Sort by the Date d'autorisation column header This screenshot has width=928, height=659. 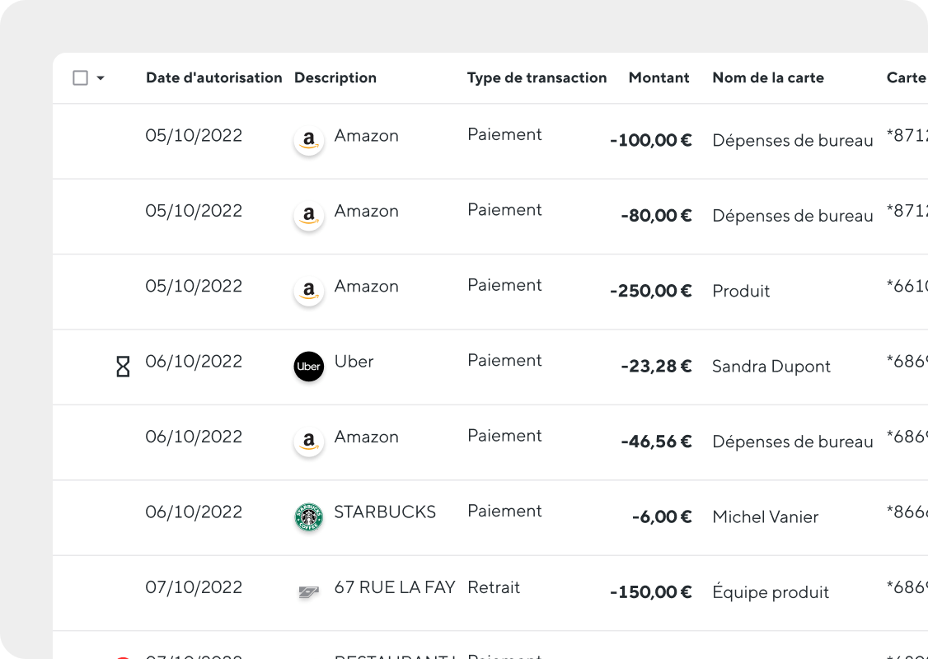pos(213,77)
